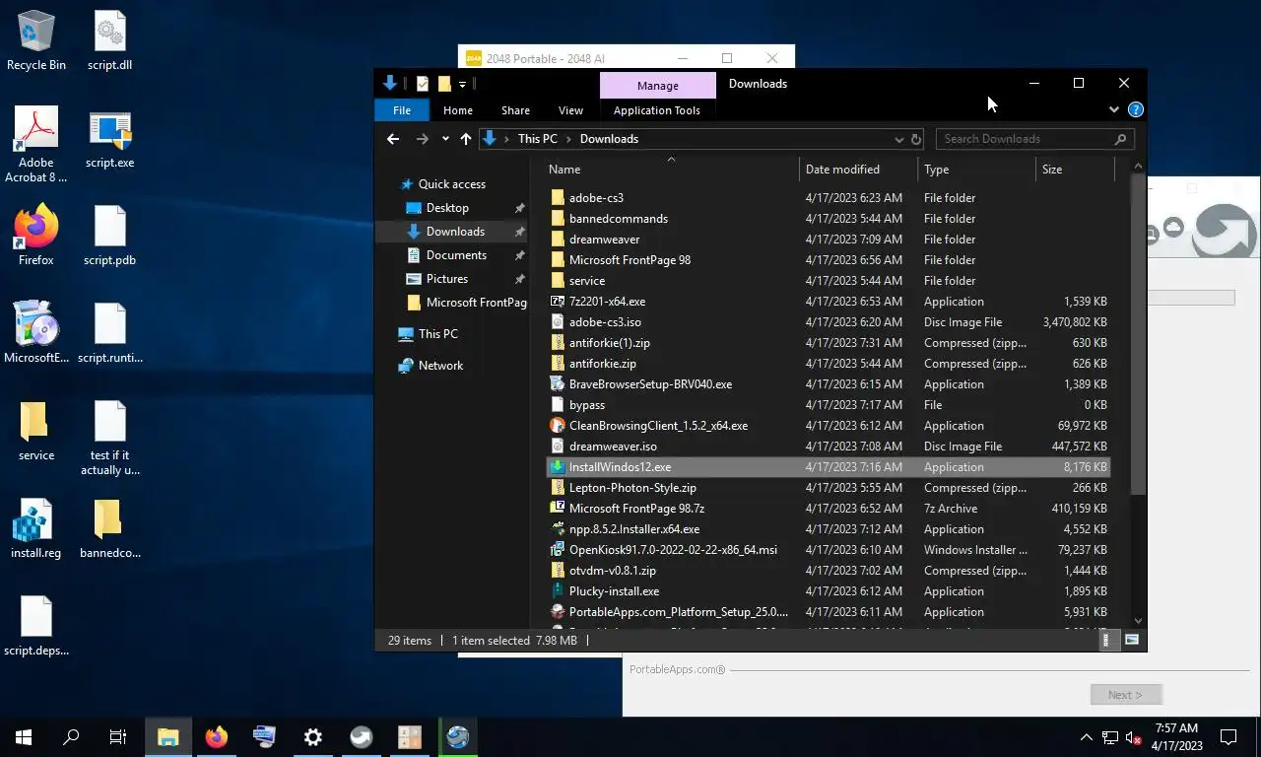The height and width of the screenshot is (757, 1261).
Task: Switch to large icons view in status bar
Action: pyautogui.click(x=1131, y=641)
